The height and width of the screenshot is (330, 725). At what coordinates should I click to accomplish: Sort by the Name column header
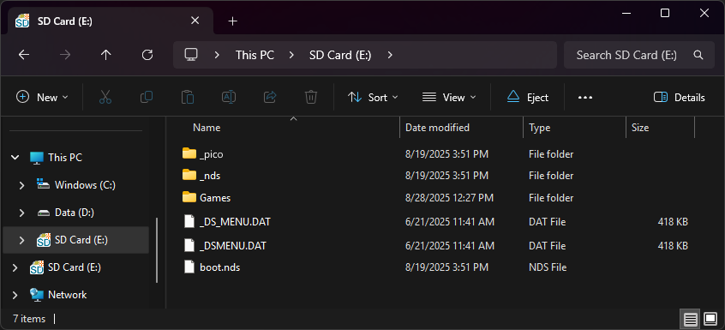207,128
